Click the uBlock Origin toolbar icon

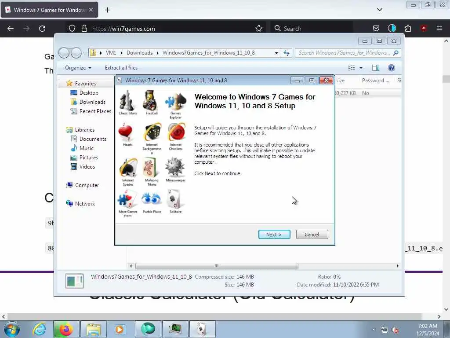pyautogui.click(x=424, y=28)
